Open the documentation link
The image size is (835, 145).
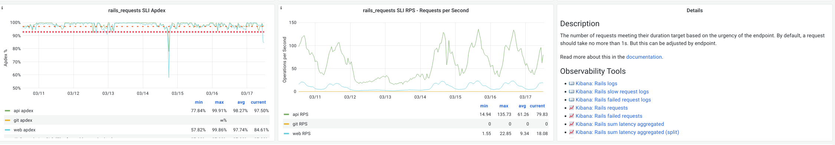644,57
